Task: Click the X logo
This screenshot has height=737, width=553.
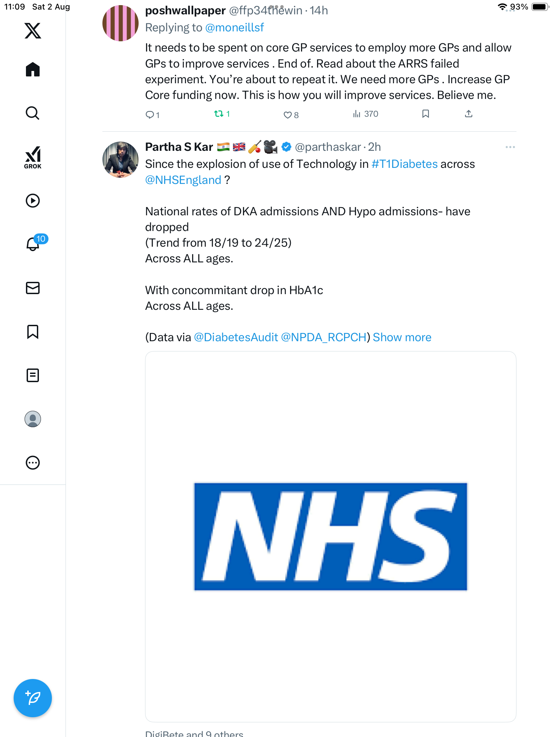Action: [x=33, y=31]
